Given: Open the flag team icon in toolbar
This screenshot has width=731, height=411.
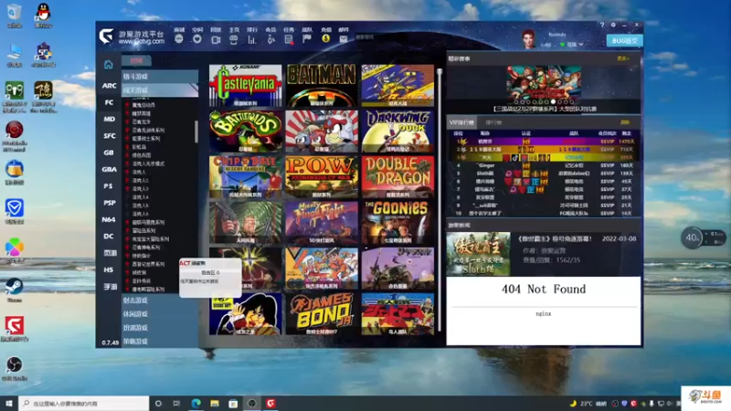Looking at the screenshot, I should pos(307,39).
